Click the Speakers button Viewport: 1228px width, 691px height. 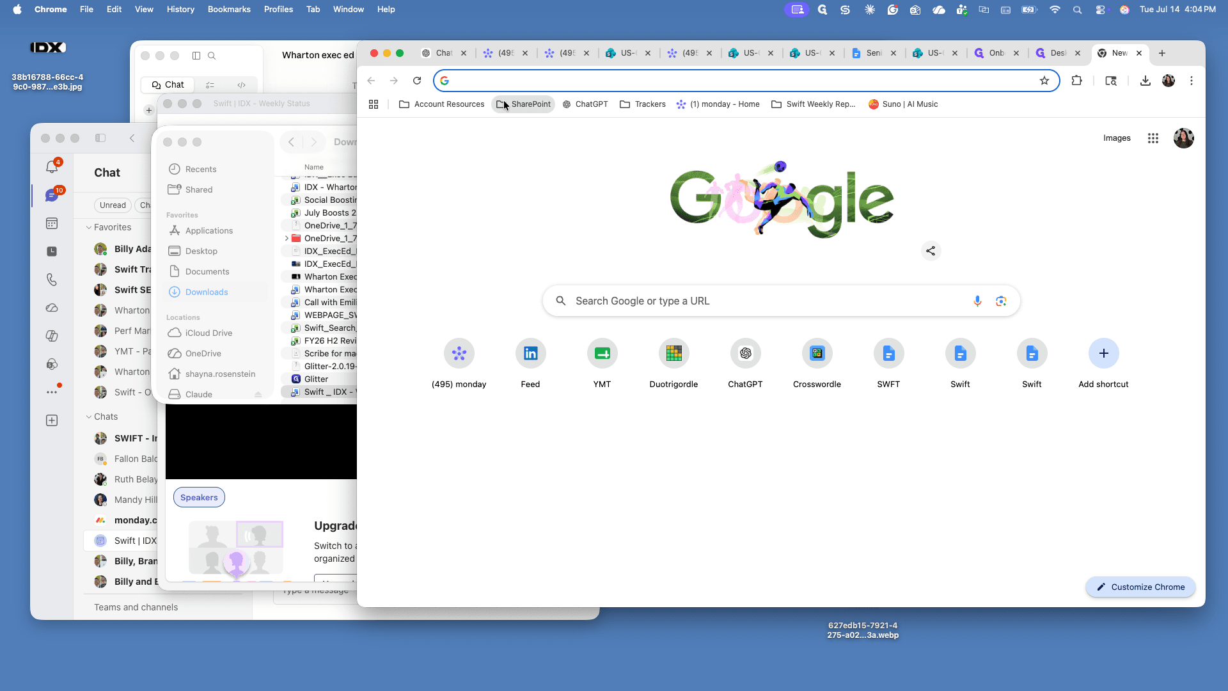pos(199,498)
